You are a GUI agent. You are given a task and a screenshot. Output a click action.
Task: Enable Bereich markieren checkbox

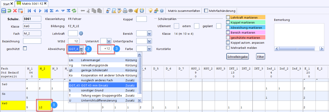coord(228,32)
